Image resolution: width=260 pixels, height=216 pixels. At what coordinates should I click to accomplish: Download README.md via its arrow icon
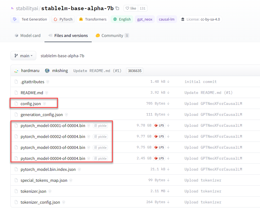(x=168, y=93)
